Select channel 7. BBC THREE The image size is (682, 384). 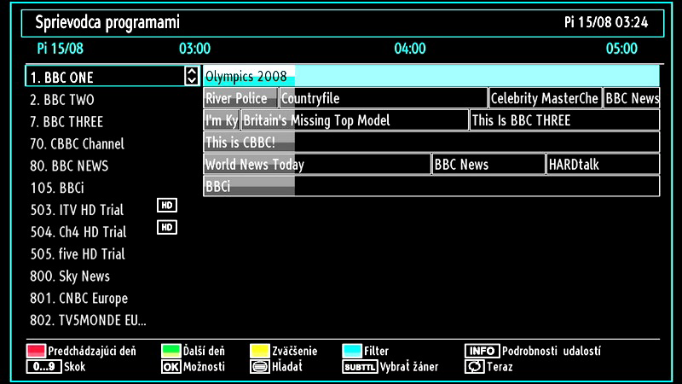[x=66, y=122]
